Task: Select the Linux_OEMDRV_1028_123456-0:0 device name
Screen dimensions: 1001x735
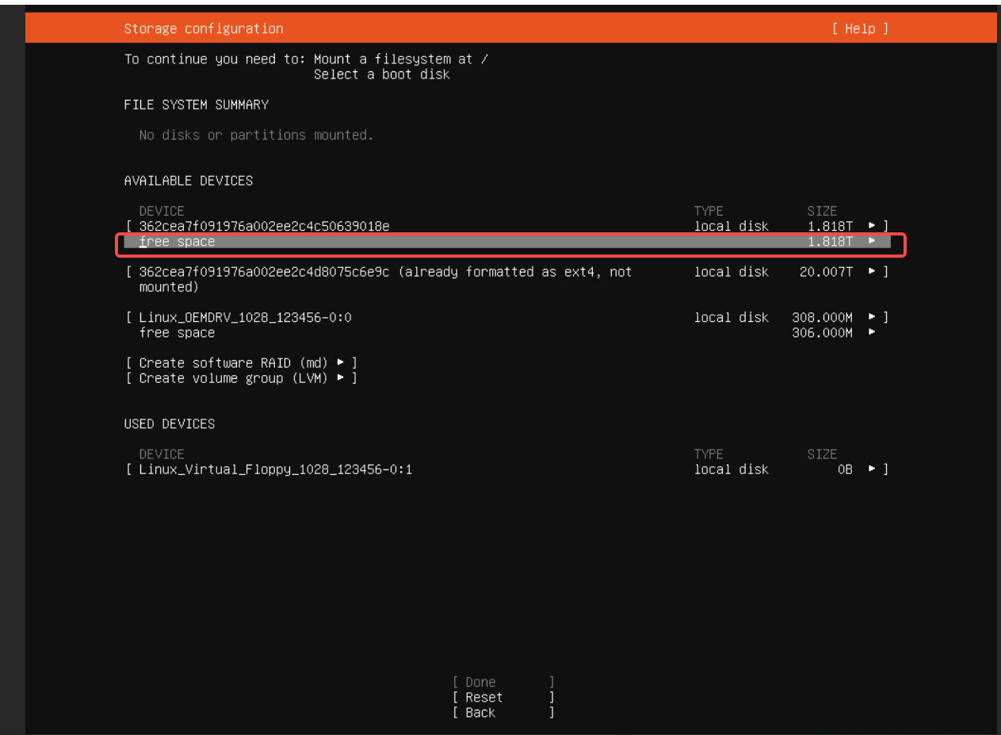Action: pyautogui.click(x=245, y=318)
